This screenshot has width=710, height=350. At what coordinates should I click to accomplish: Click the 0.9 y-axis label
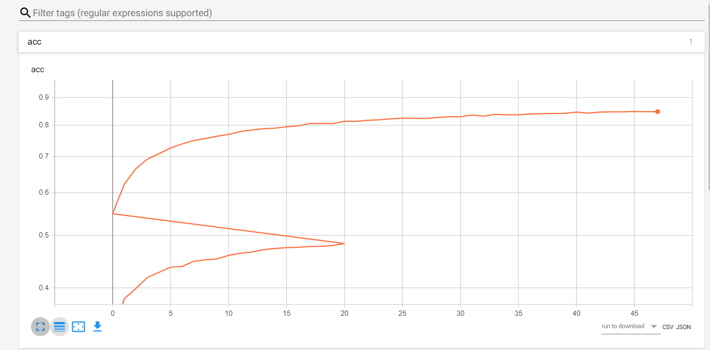[44, 97]
